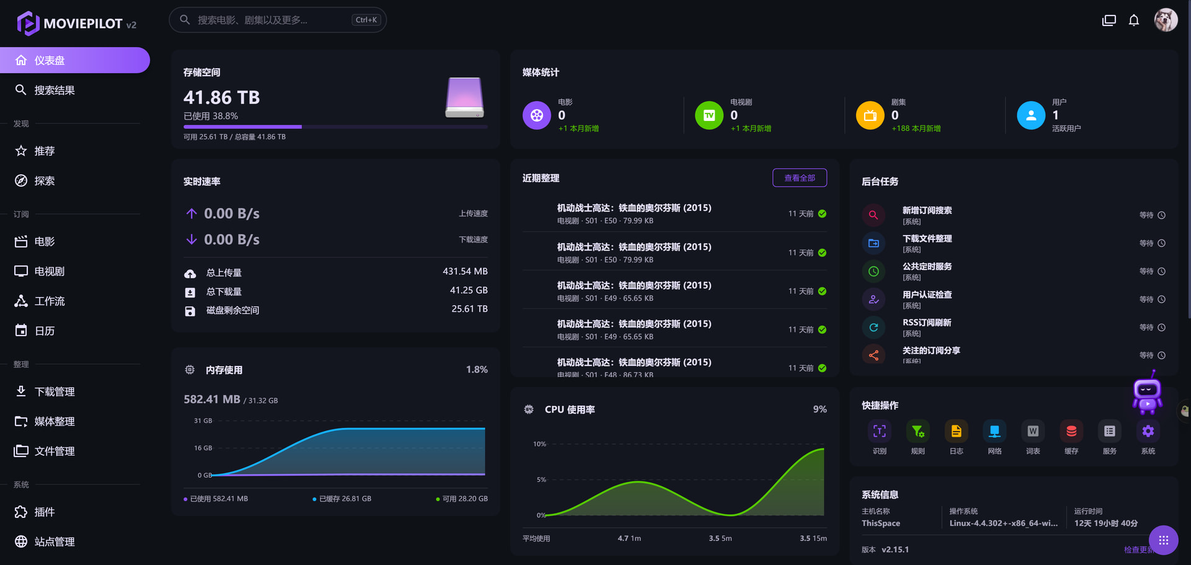Open the 系统 settings gear quick action
The height and width of the screenshot is (565, 1191).
pos(1148,437)
